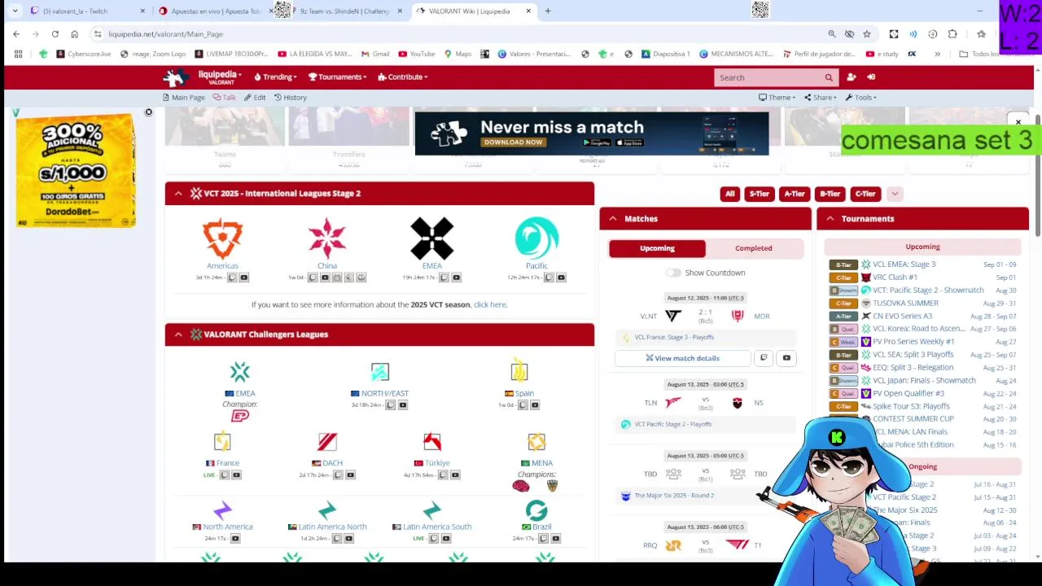The image size is (1042, 586).
Task: Filter by B-Tier
Action: (x=830, y=194)
